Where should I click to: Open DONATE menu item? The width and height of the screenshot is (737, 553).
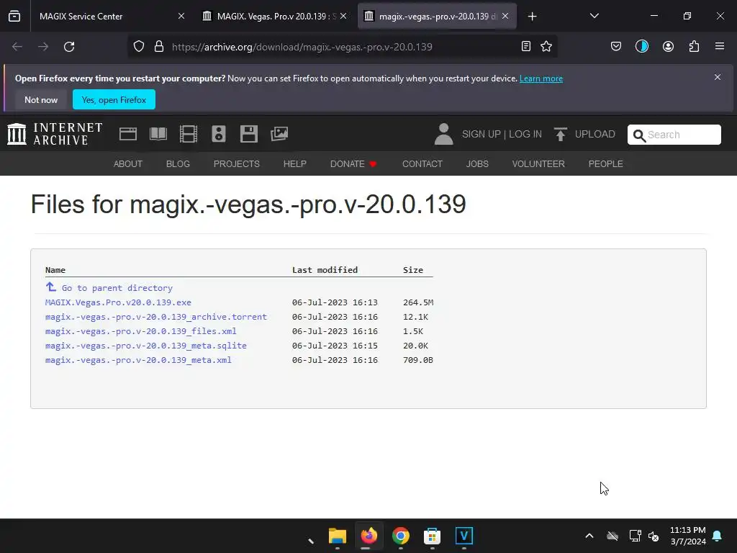tap(353, 163)
